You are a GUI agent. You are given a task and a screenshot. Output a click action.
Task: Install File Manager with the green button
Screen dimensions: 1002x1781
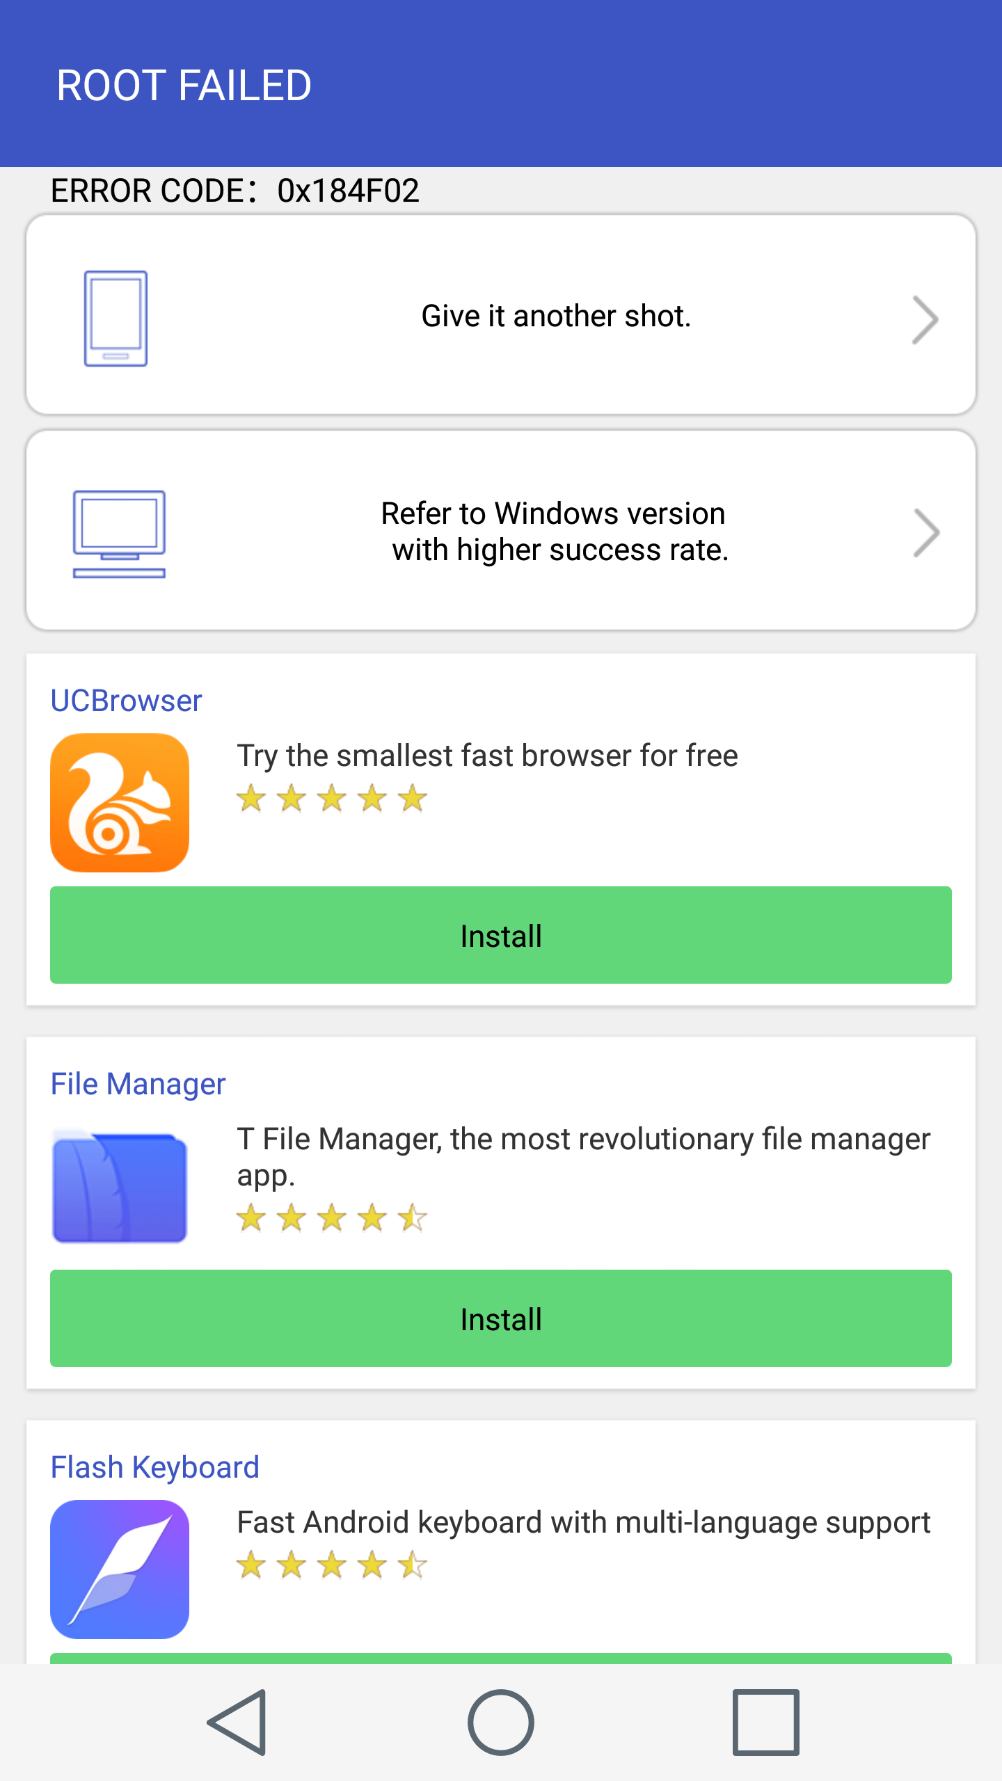[x=501, y=1318]
